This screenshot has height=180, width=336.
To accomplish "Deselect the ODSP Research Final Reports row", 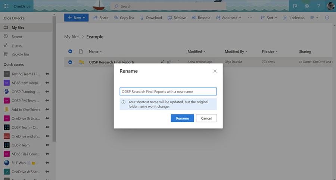I will [x=70, y=62].
